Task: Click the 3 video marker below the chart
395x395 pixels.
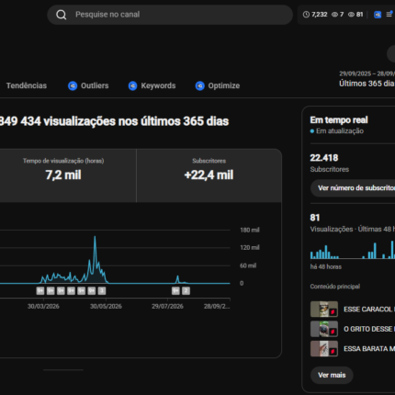Action: click(102, 290)
